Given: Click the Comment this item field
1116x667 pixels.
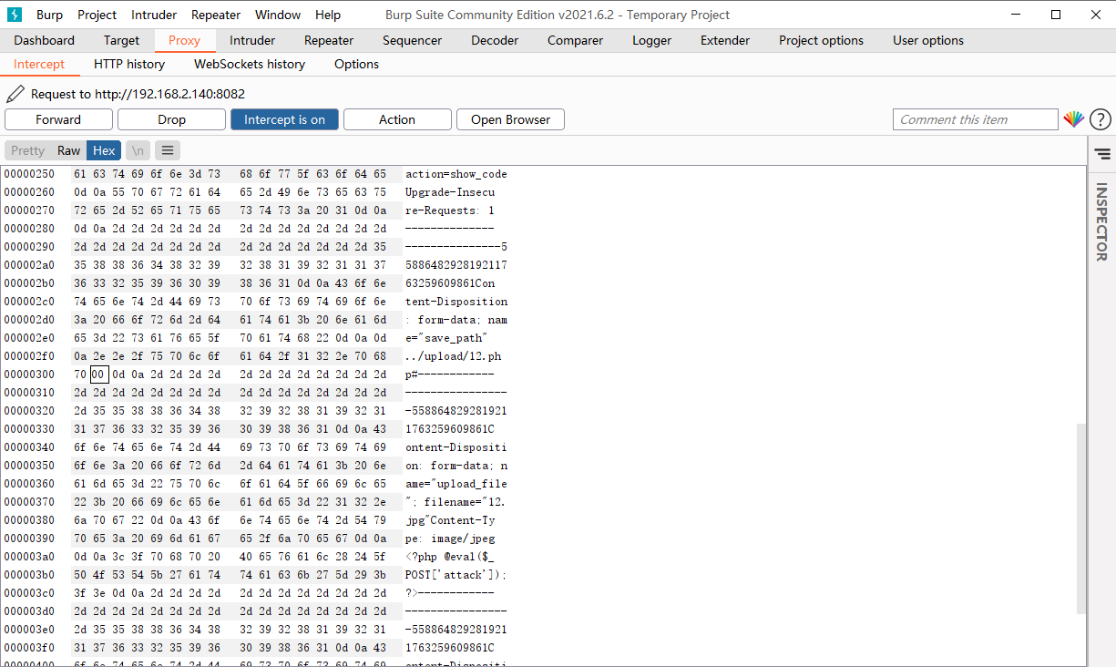Looking at the screenshot, I should pyautogui.click(x=976, y=119).
